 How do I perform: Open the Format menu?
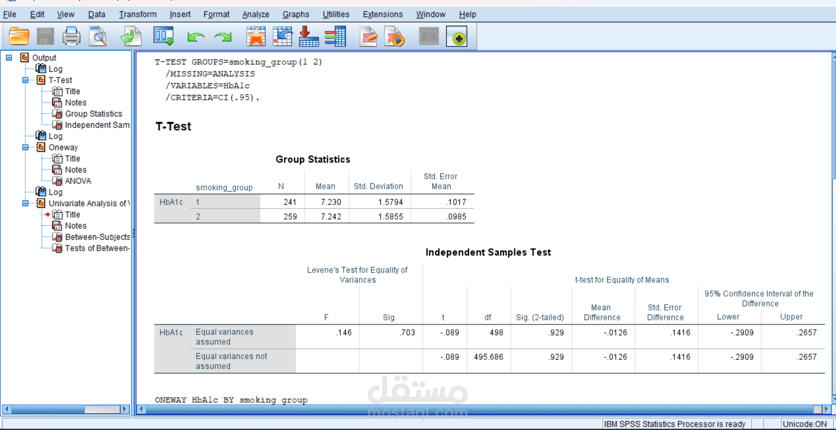pos(216,14)
